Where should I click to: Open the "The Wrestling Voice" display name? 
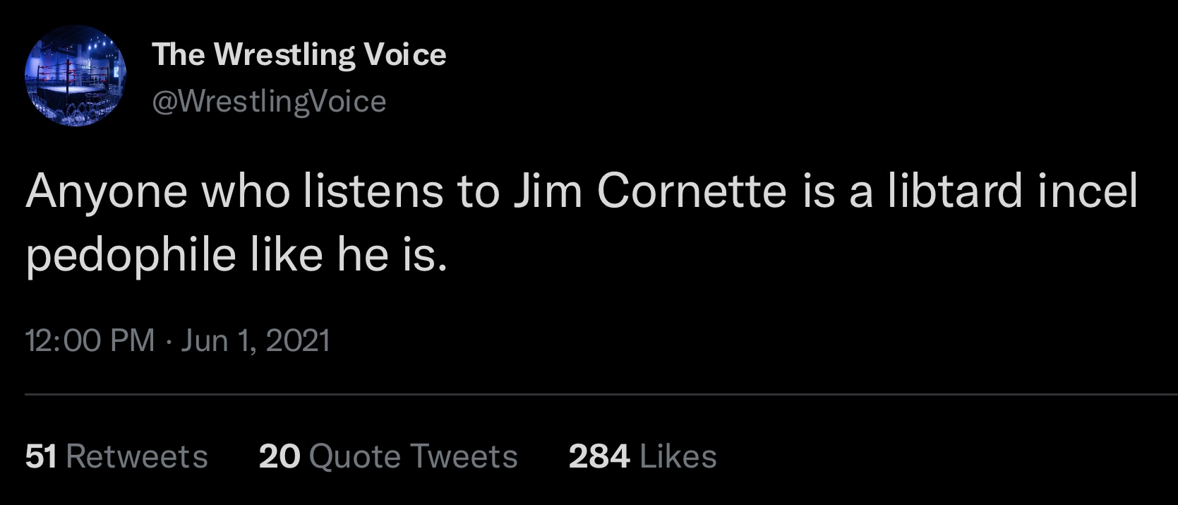(x=299, y=54)
